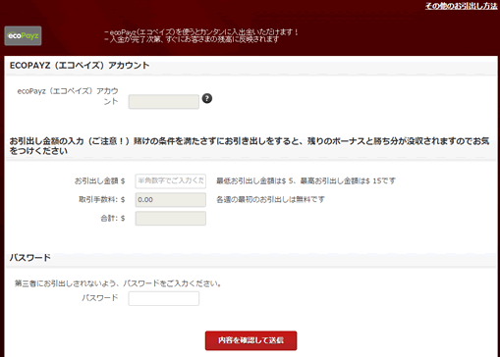Click the text 各週の最初のお引出しは無料です
Image resolution: width=500 pixels, height=357 pixels.
[x=270, y=199]
